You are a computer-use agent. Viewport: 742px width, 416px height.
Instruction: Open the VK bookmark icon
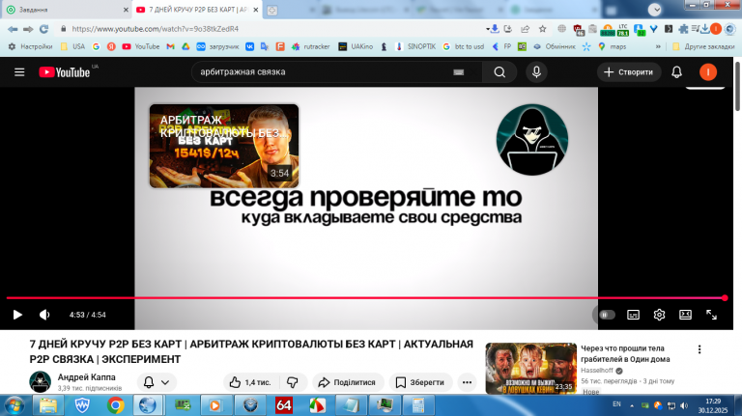click(x=250, y=46)
